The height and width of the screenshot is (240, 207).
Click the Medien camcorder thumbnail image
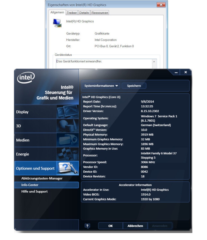pos(68,140)
